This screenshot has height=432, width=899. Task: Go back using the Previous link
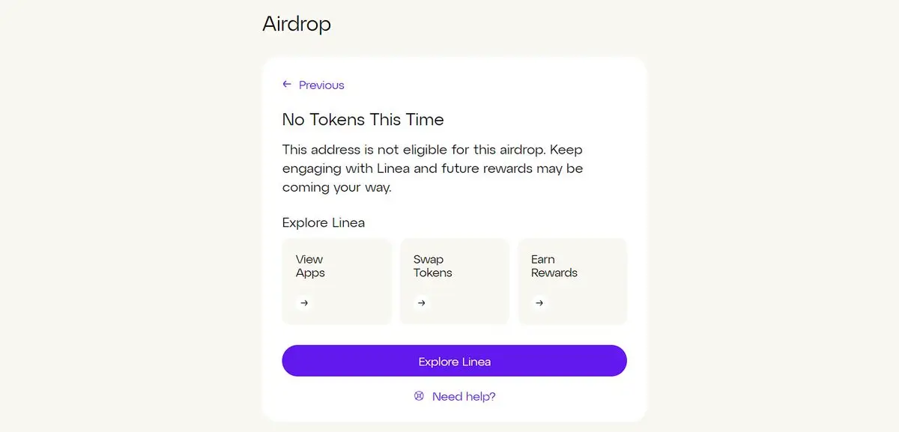pos(313,85)
